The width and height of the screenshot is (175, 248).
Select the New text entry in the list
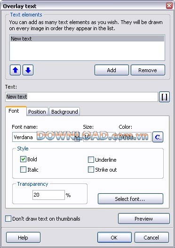pos(87,39)
